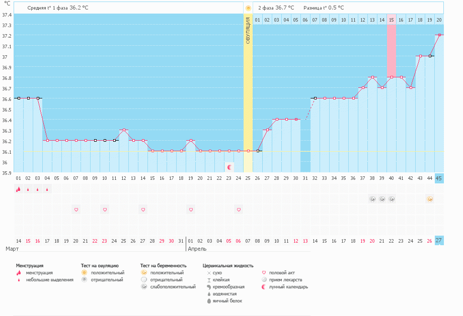The width and height of the screenshot is (463, 316).
Task: Click the positive ovulation test icon above ОВУЛЯЦИЯ
Action: pos(248,8)
